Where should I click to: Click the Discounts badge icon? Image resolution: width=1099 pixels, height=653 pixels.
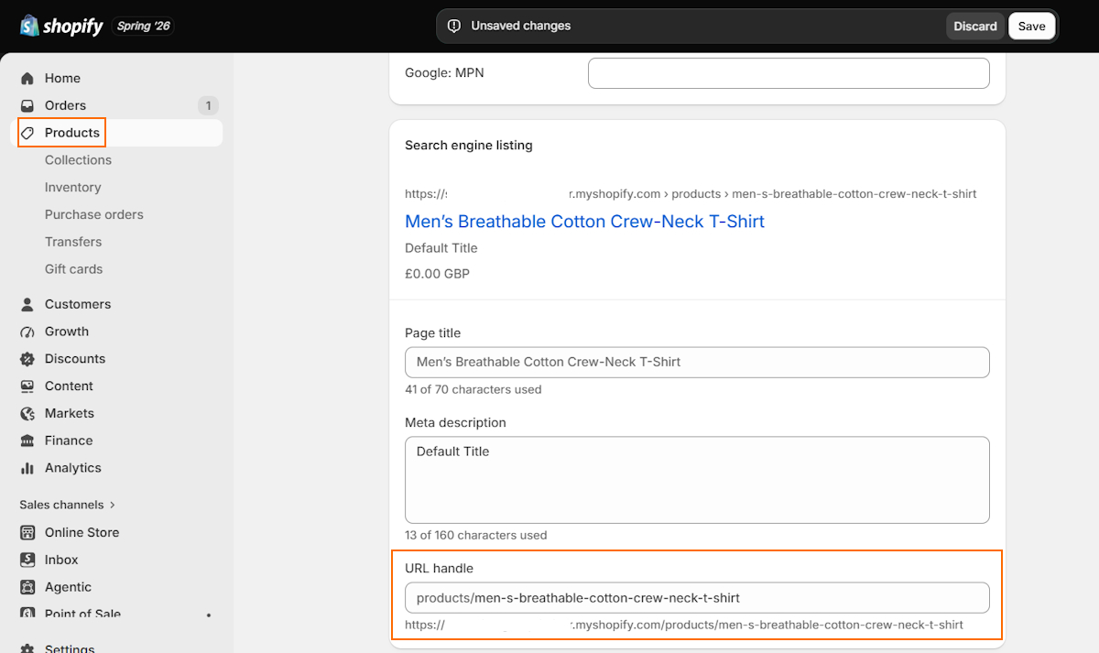coord(27,359)
